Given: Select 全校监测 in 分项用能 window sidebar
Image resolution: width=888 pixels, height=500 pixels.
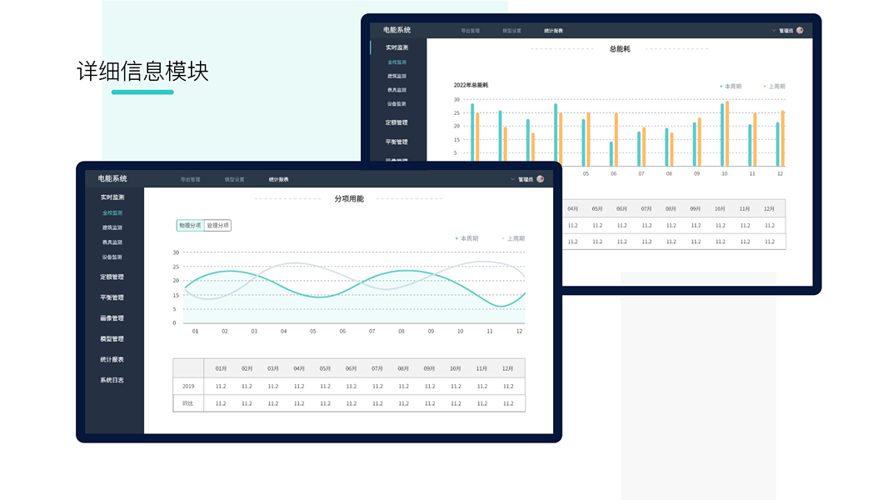Looking at the screenshot, I should coord(112,212).
